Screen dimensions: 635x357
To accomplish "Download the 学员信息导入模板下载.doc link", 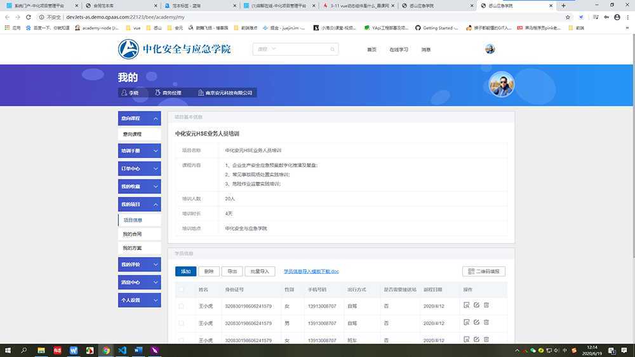I will pos(311,271).
